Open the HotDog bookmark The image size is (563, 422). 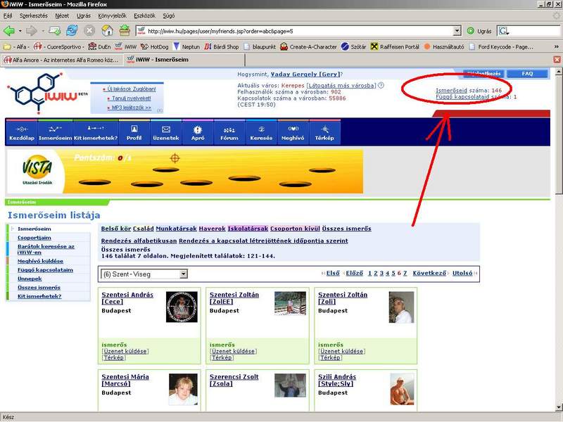click(154, 46)
